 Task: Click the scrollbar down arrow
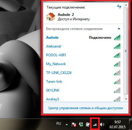pyautogui.click(x=126, y=99)
